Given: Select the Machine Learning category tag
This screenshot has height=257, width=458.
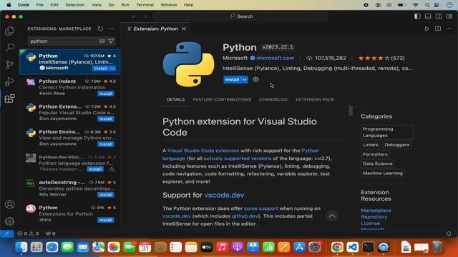Looking at the screenshot, I should pyautogui.click(x=383, y=173).
